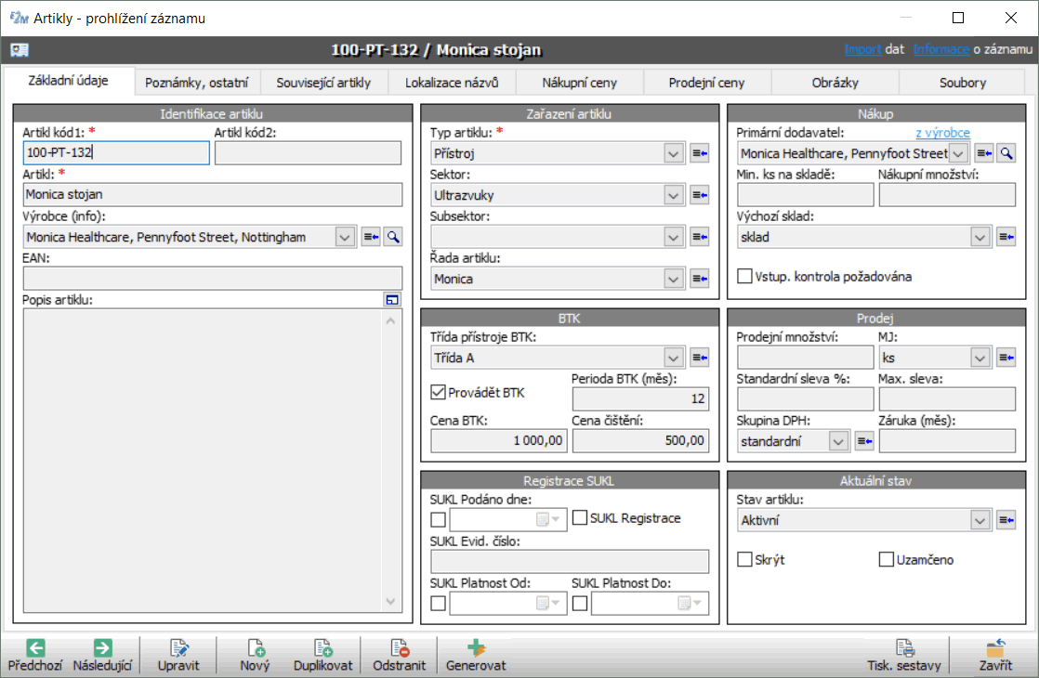Go to previous record with Předchozí
This screenshot has height=678, width=1039.
[x=35, y=656]
